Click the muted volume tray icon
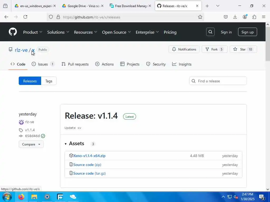This screenshot has width=270, height=202. pyautogui.click(x=236, y=197)
